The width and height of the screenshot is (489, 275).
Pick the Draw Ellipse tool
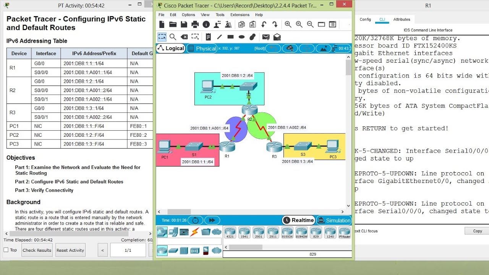(x=241, y=37)
